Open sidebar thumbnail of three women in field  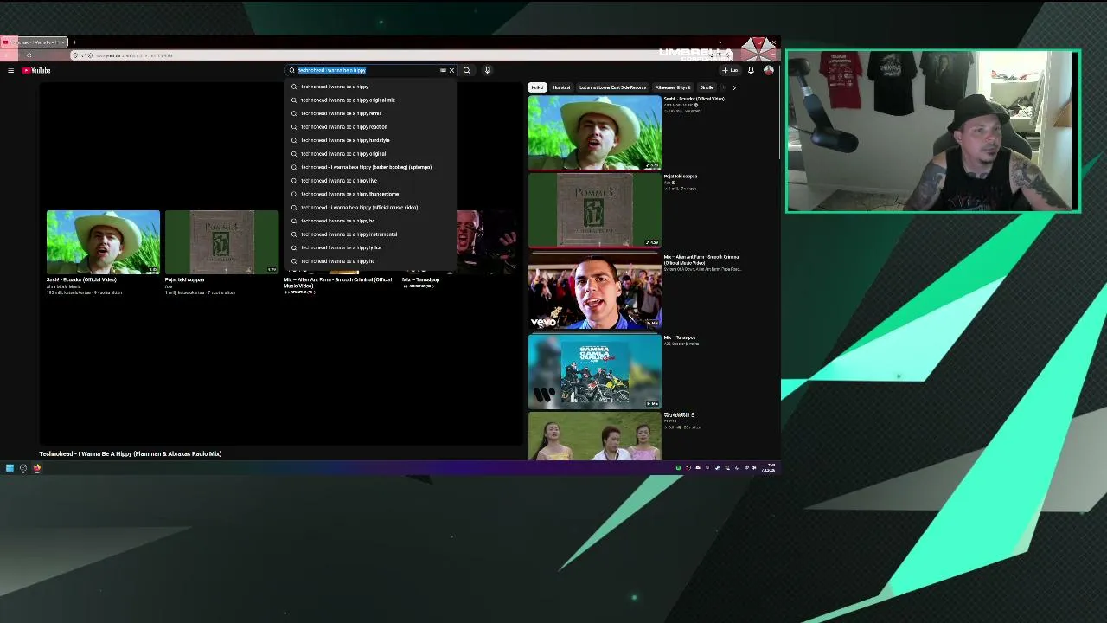coord(594,436)
